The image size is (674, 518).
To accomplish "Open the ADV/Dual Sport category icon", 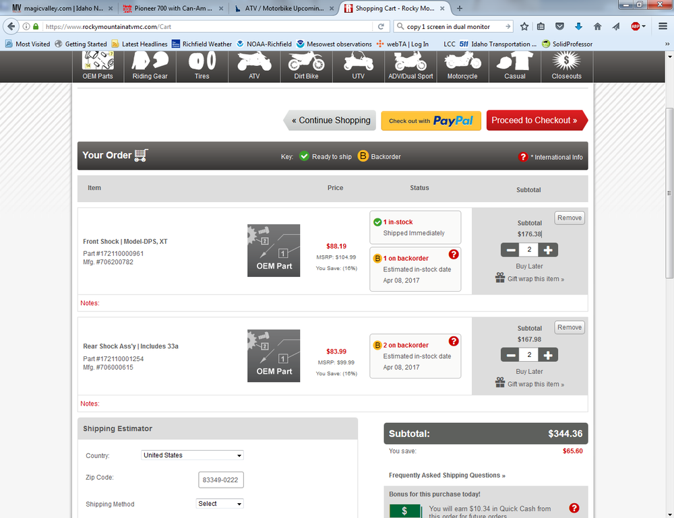I will click(x=410, y=66).
